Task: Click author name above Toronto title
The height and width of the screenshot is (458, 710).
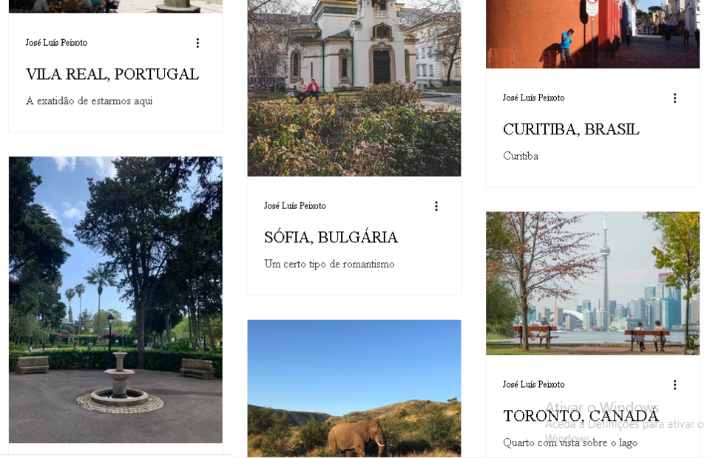Action: click(533, 384)
